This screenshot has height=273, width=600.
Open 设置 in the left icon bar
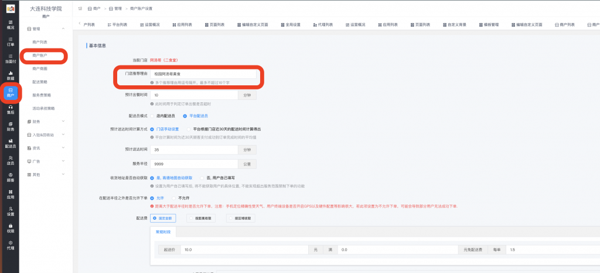point(11,211)
